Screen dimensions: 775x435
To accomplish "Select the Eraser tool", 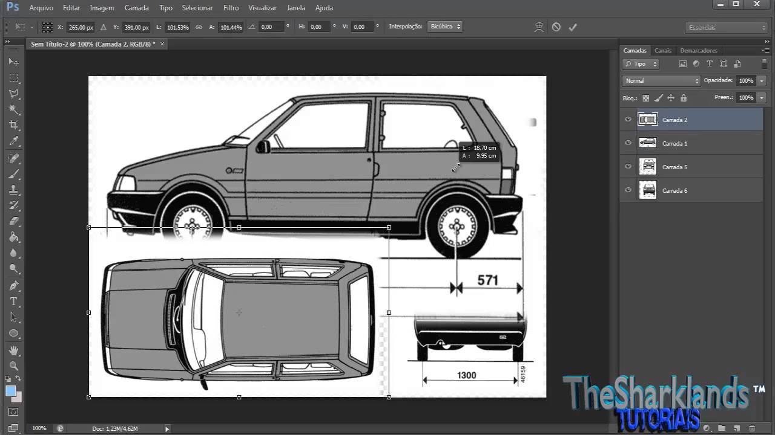I will (x=13, y=221).
